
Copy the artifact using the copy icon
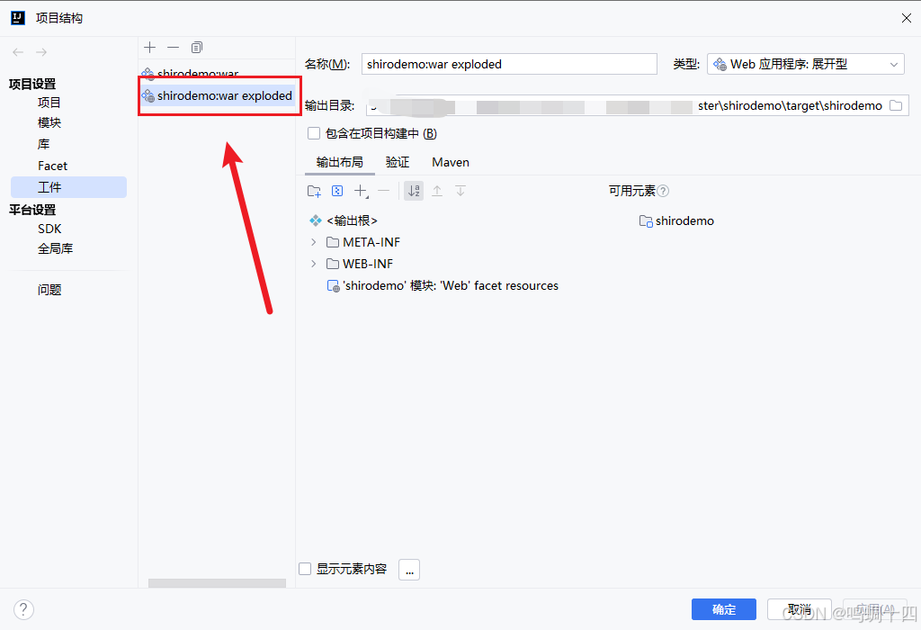[196, 47]
